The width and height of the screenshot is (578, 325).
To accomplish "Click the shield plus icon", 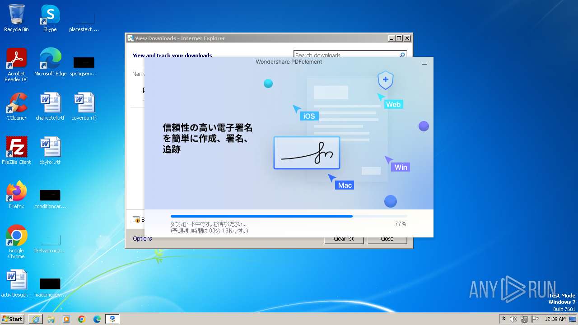I will [x=386, y=80].
